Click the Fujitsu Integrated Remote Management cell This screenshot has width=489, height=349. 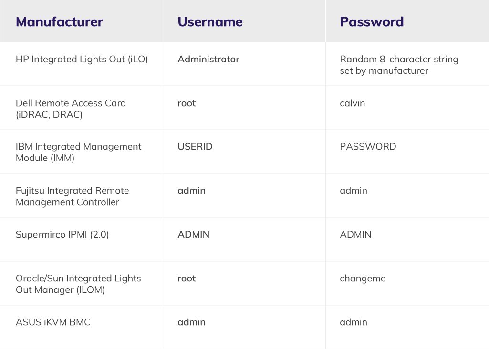[x=72, y=196]
